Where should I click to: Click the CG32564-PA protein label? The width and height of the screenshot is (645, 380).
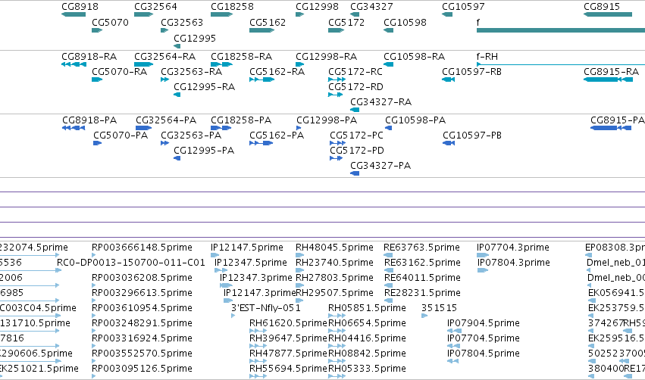click(x=166, y=120)
